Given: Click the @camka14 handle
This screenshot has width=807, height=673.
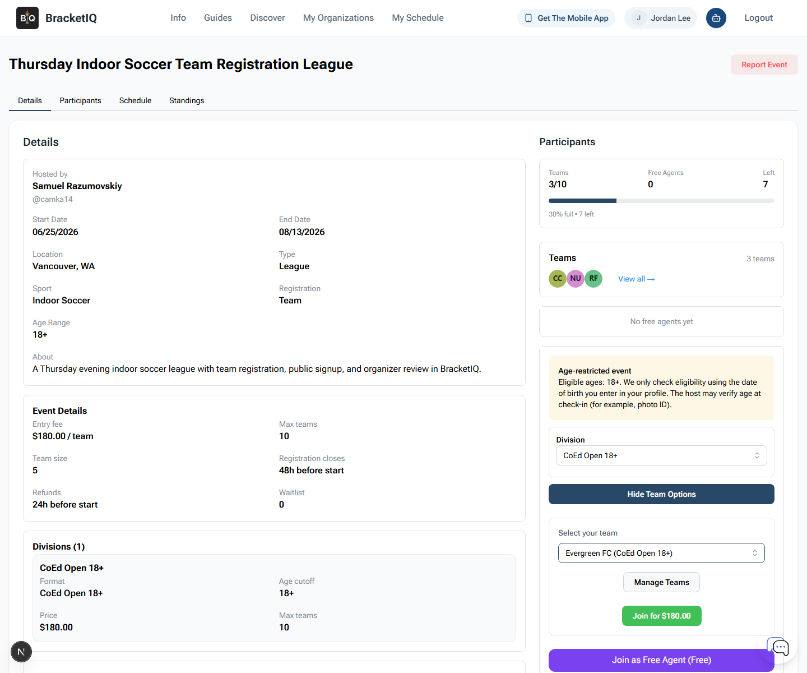Looking at the screenshot, I should coord(53,199).
